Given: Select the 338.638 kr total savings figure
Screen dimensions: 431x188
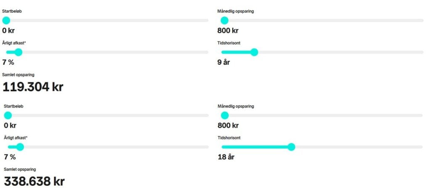Looking at the screenshot, I should (34, 182).
